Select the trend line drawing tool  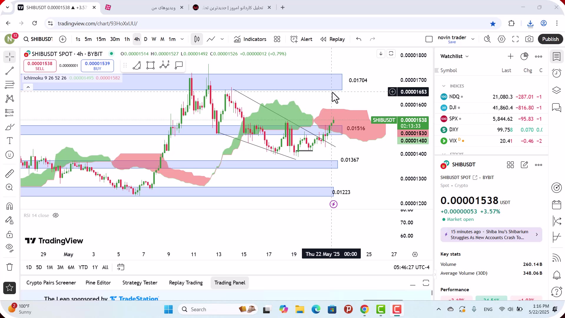click(x=10, y=71)
